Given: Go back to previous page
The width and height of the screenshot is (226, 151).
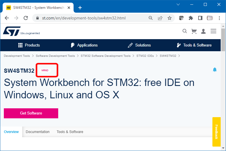Looking at the screenshot, I should point(7,18).
